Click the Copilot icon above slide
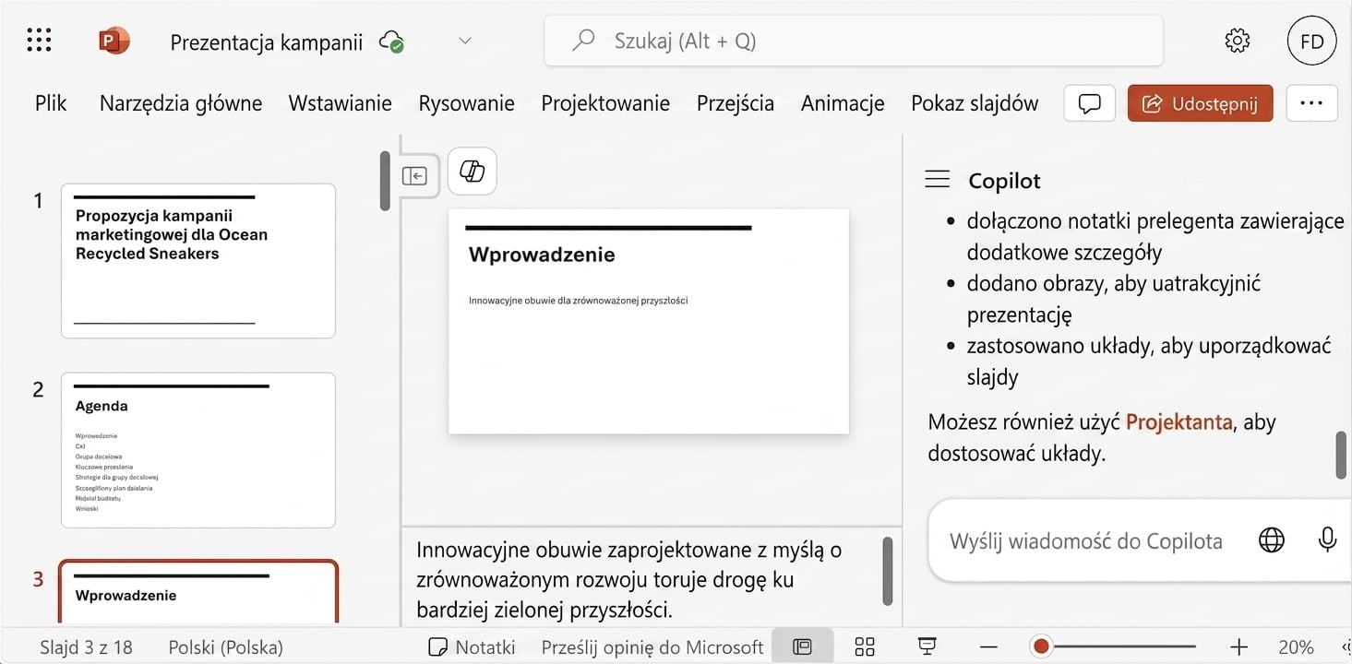Image resolution: width=1352 pixels, height=664 pixels. point(472,172)
